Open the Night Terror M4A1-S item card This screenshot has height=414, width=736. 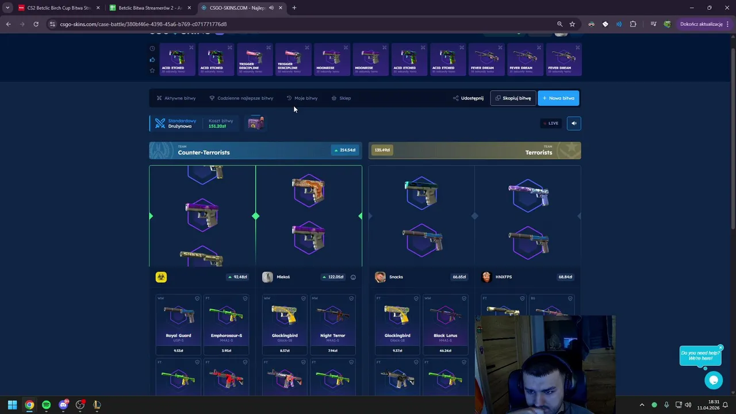coord(332,325)
